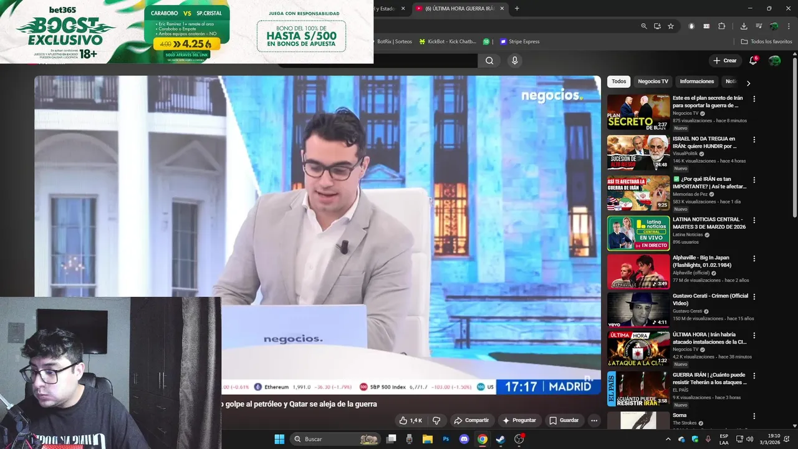Open Todos los favoritos folder
The width and height of the screenshot is (798, 449).
766,42
